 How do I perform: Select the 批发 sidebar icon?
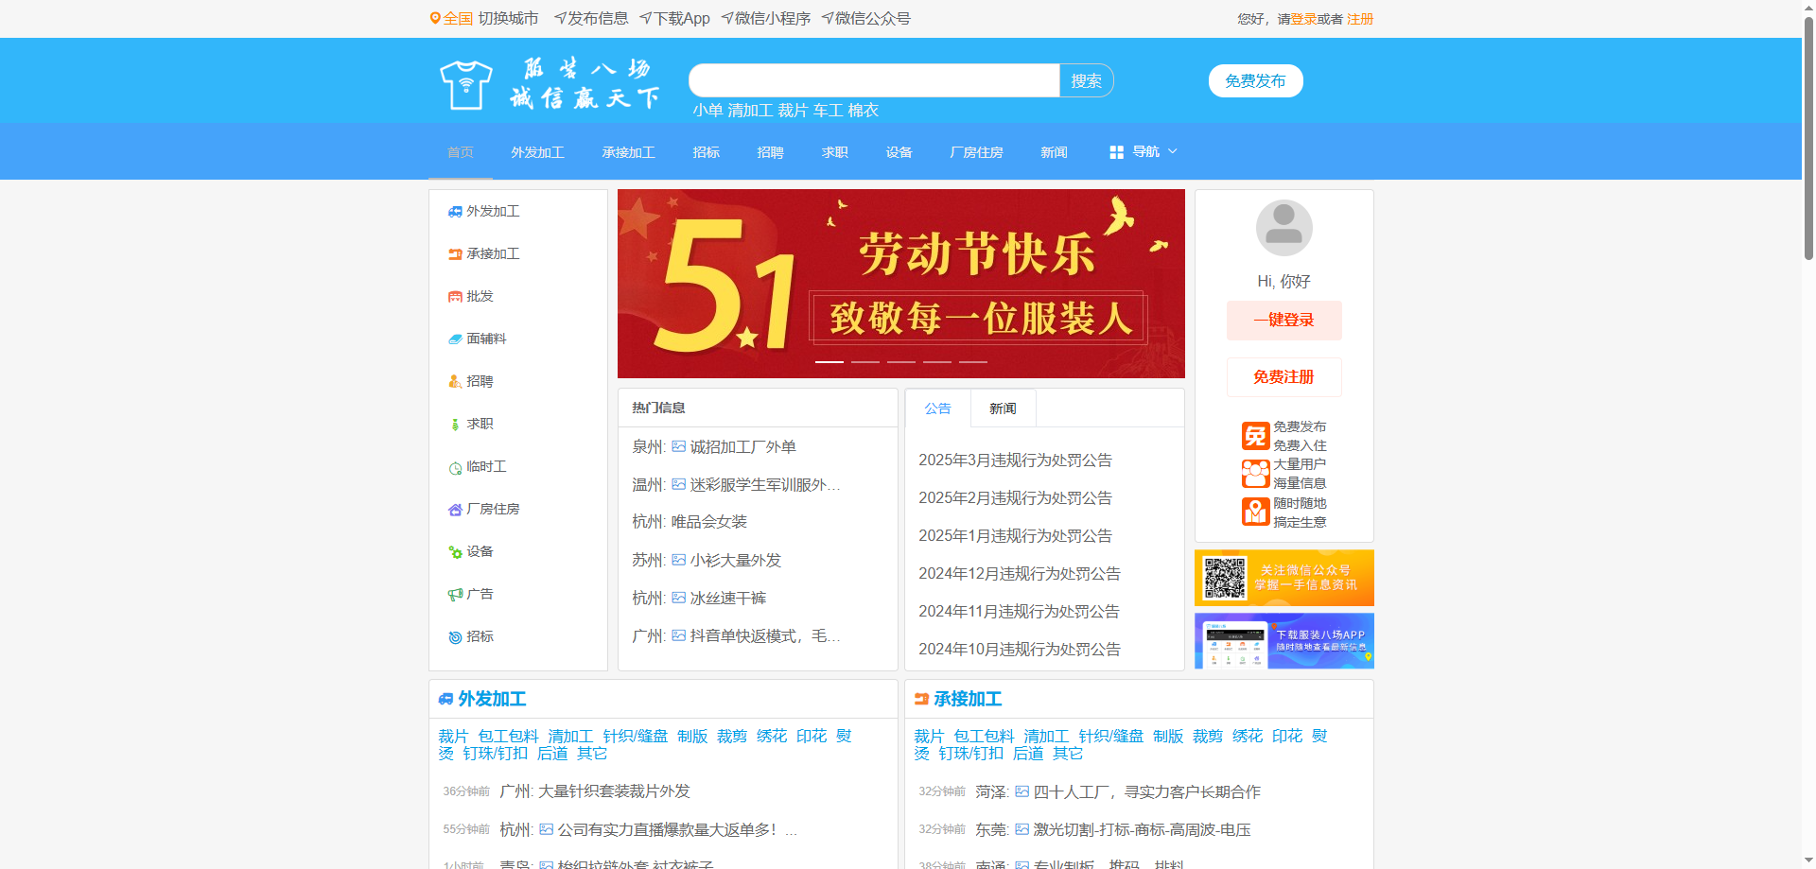[456, 296]
